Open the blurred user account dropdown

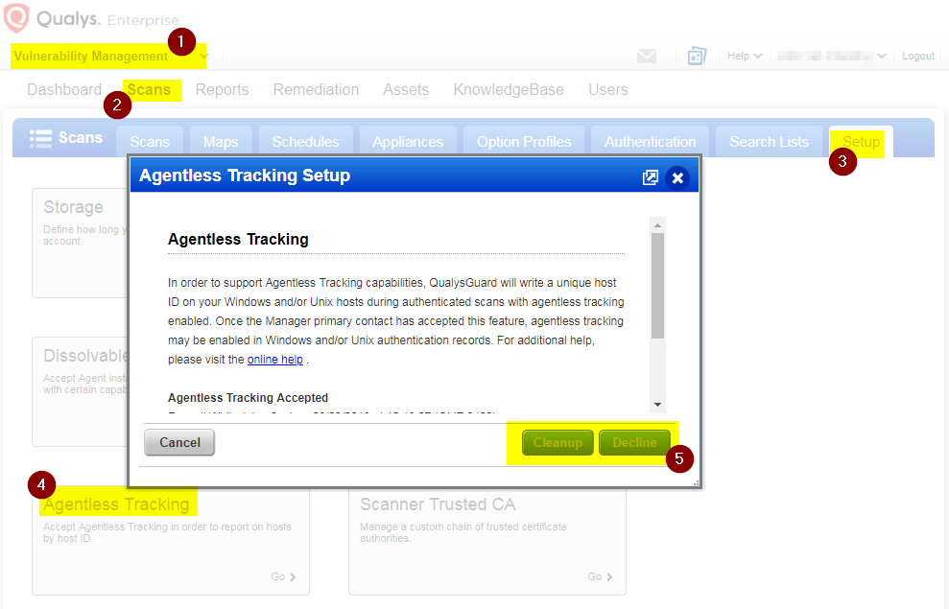[832, 56]
